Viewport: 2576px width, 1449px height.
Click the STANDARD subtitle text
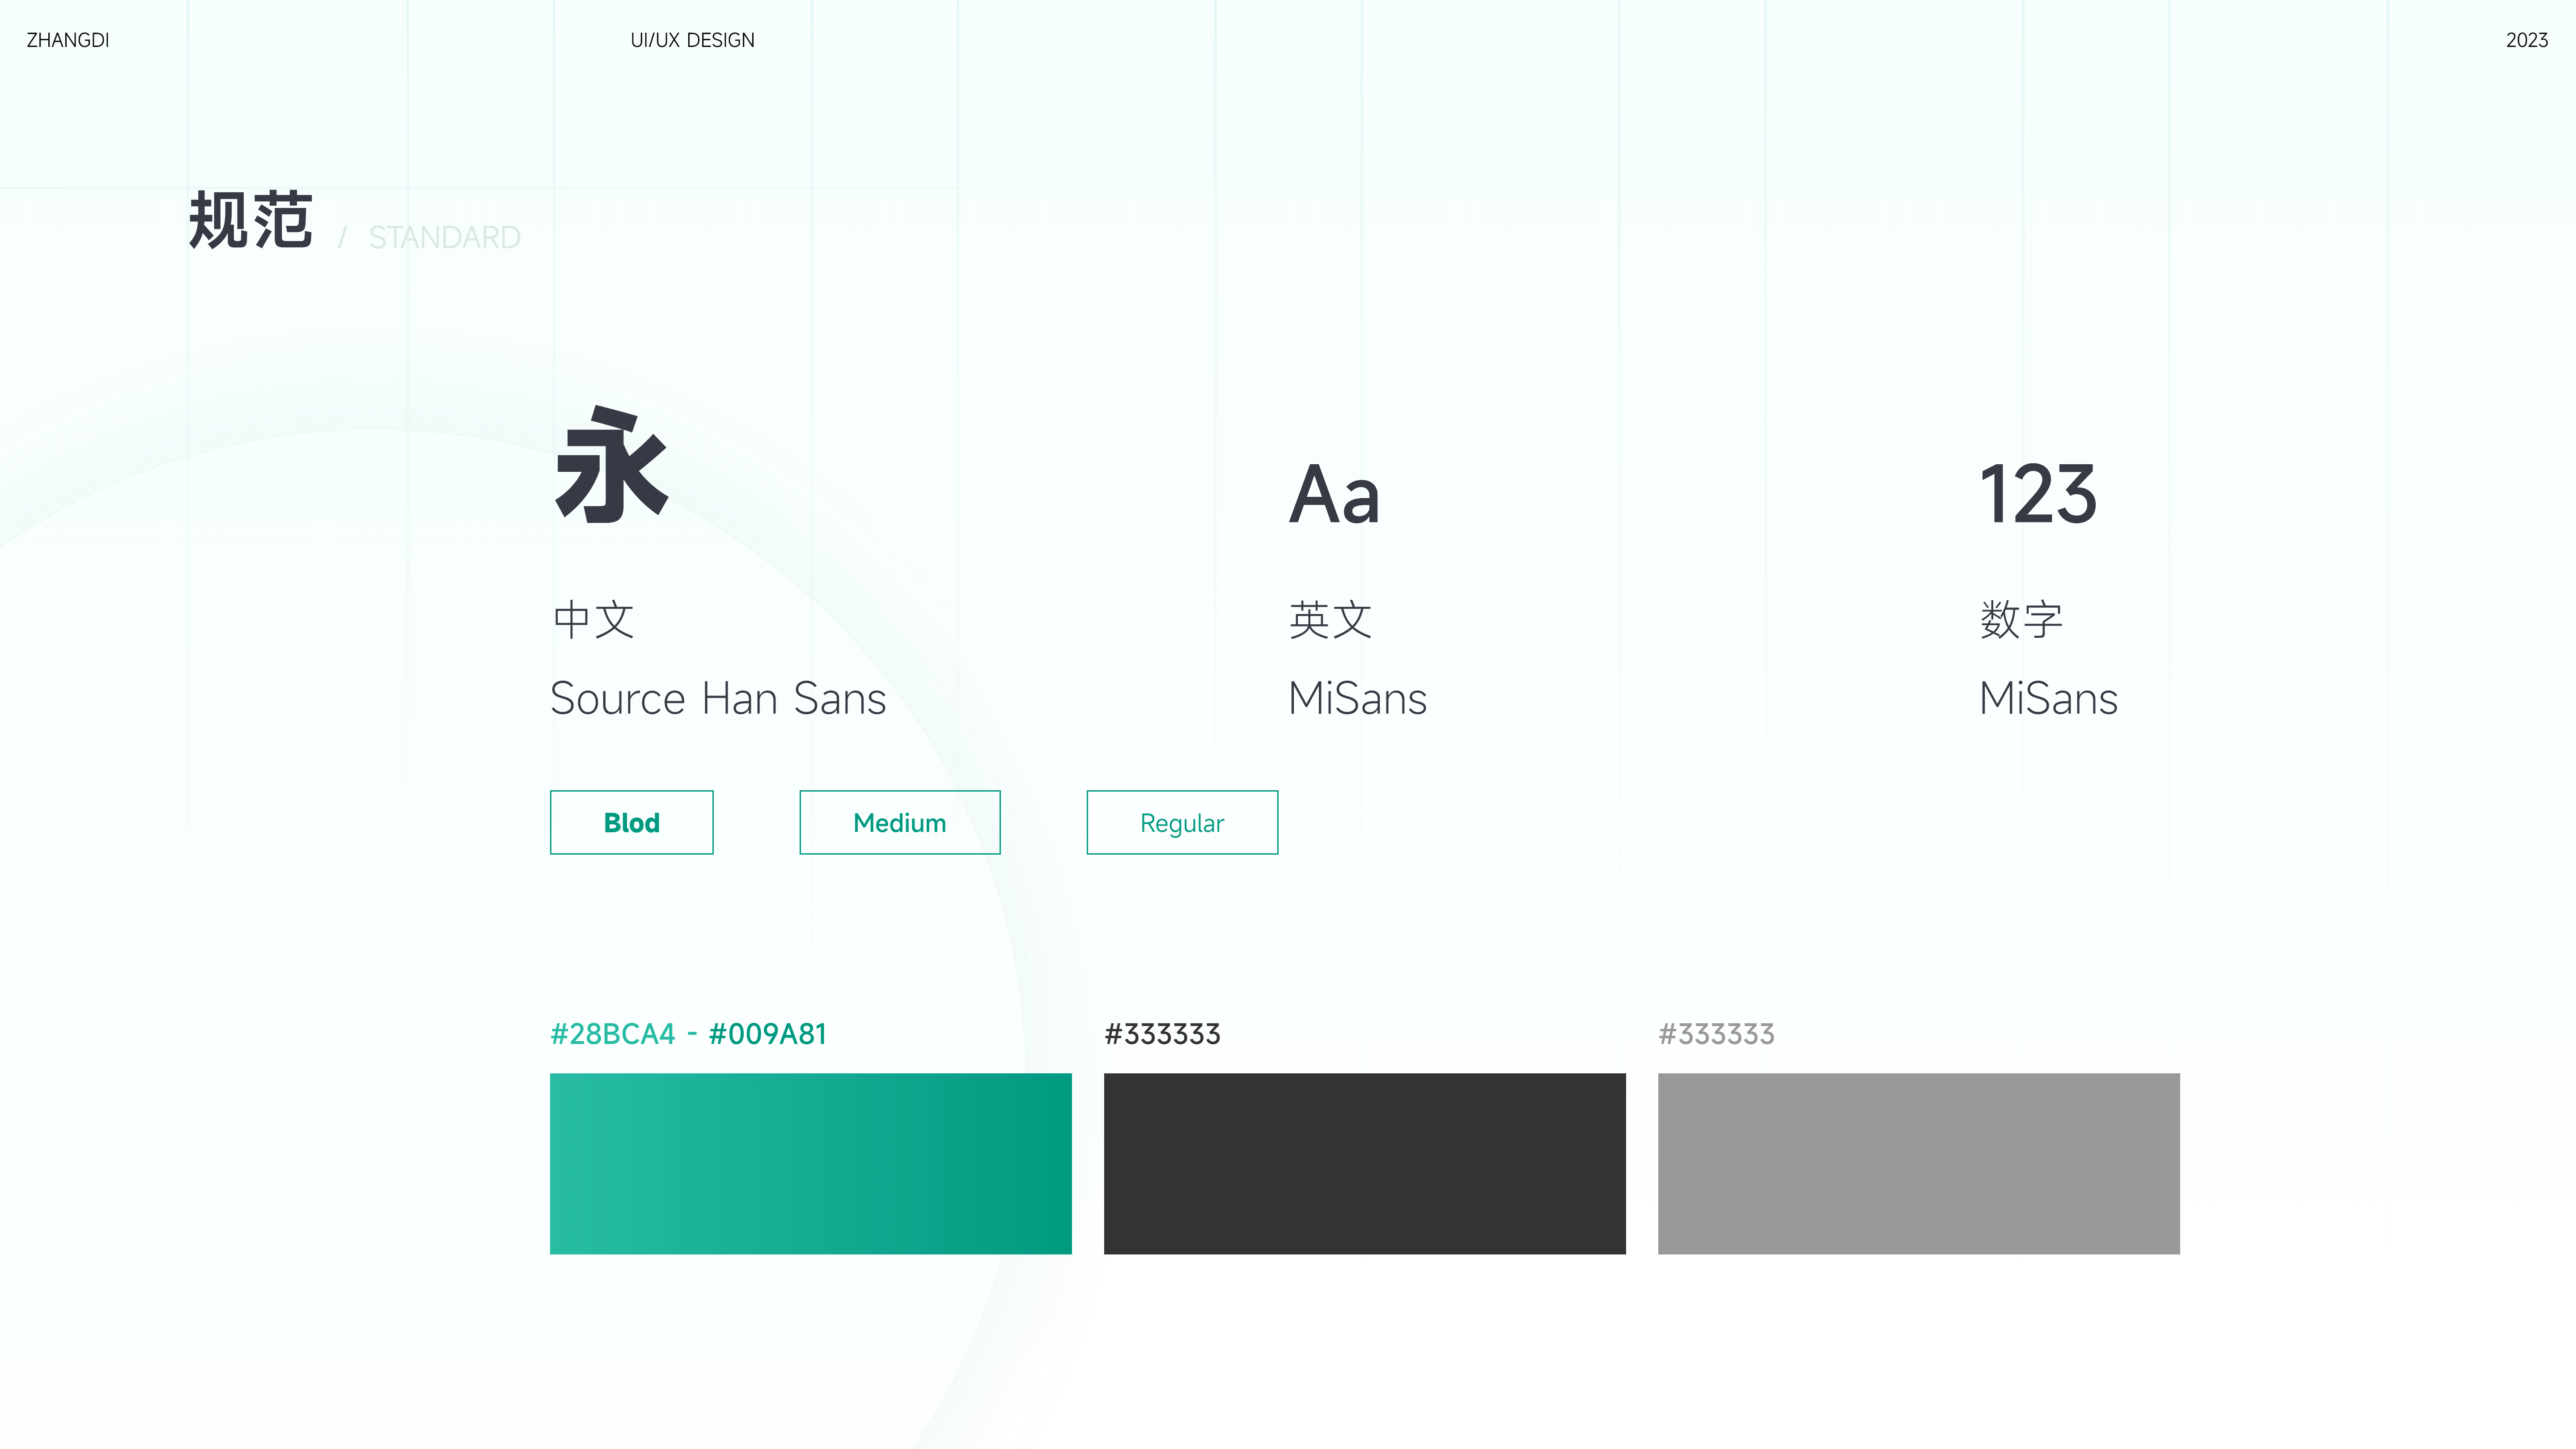[444, 237]
